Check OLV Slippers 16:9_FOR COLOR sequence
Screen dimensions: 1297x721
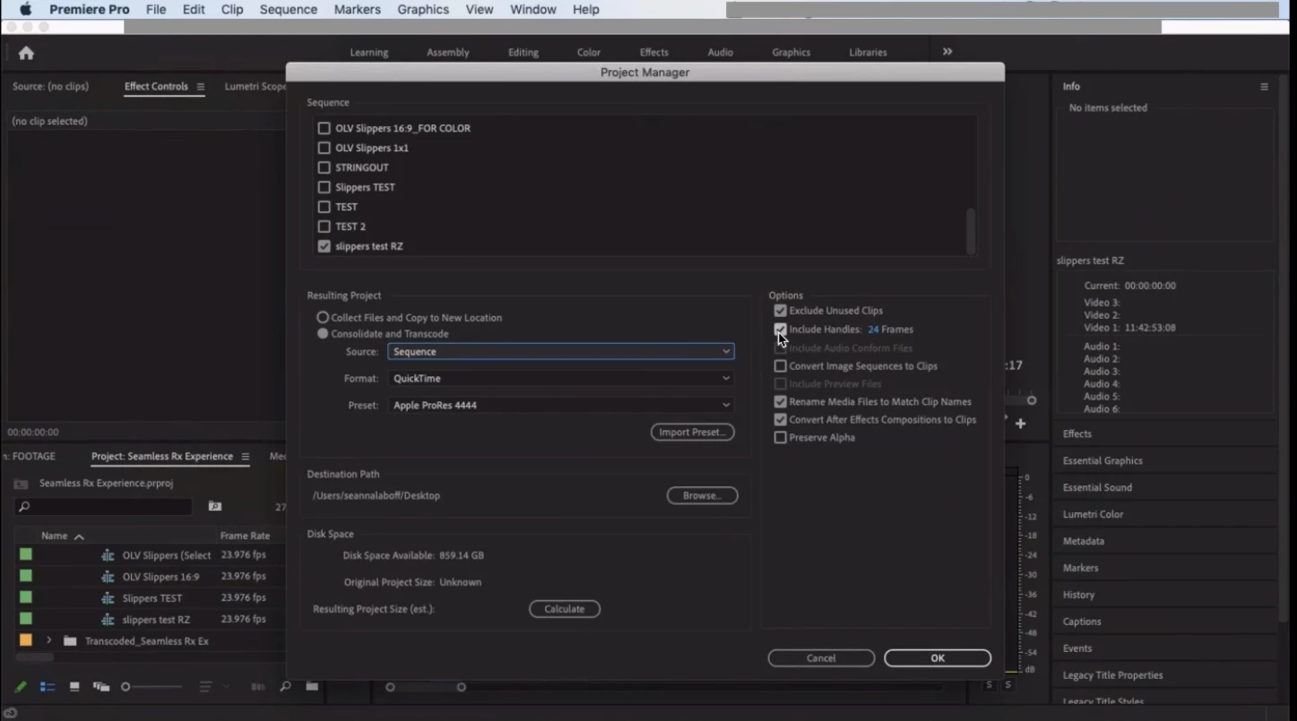(324, 128)
